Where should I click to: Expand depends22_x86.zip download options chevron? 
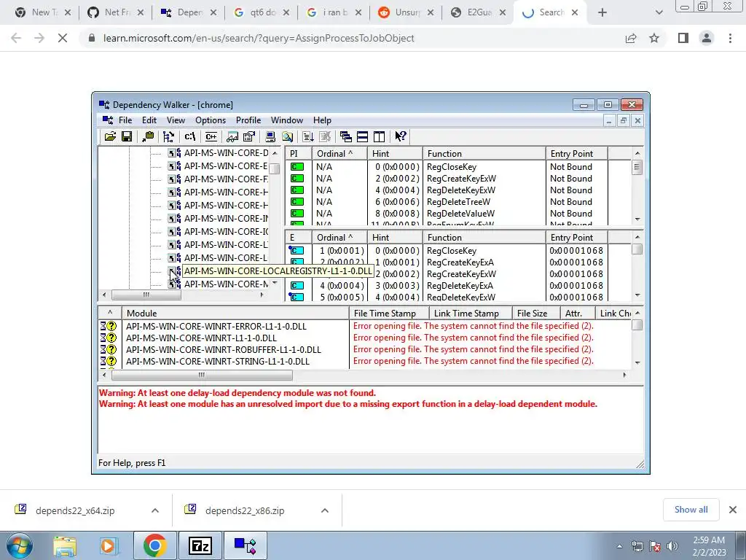324,510
